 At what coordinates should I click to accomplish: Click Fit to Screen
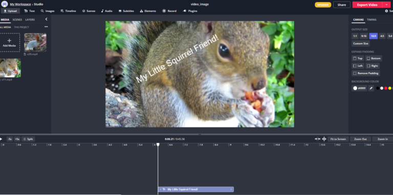point(338,139)
